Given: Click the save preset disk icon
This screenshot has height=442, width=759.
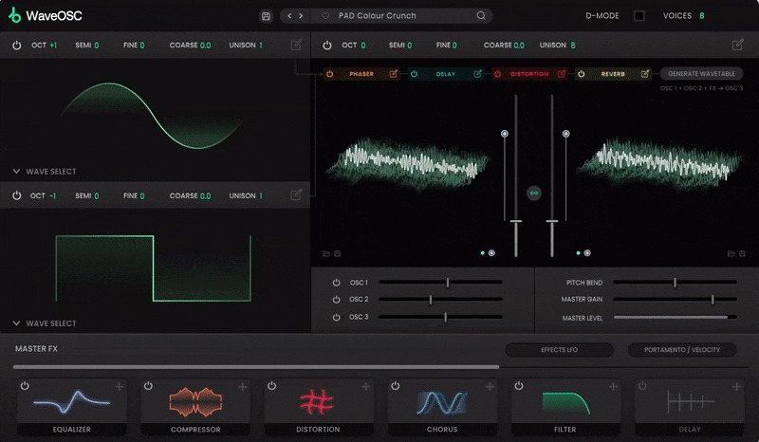Looking at the screenshot, I should (x=266, y=16).
